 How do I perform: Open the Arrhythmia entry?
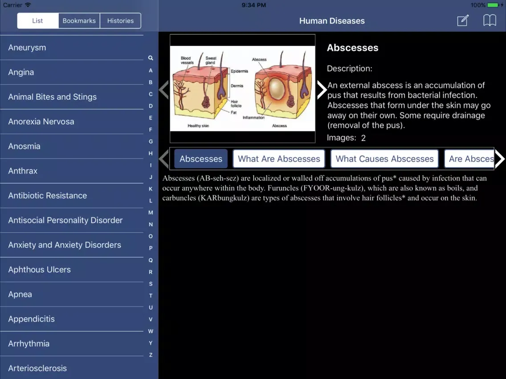pyautogui.click(x=72, y=343)
